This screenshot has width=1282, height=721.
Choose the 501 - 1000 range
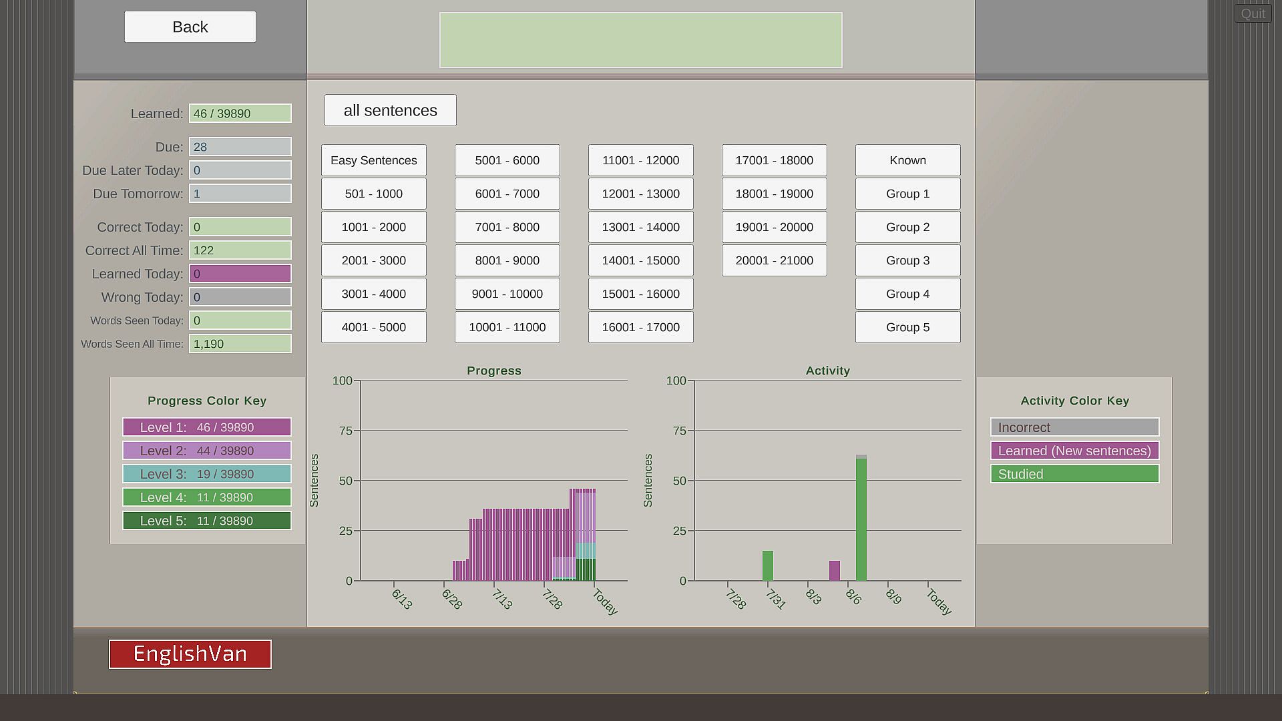373,194
